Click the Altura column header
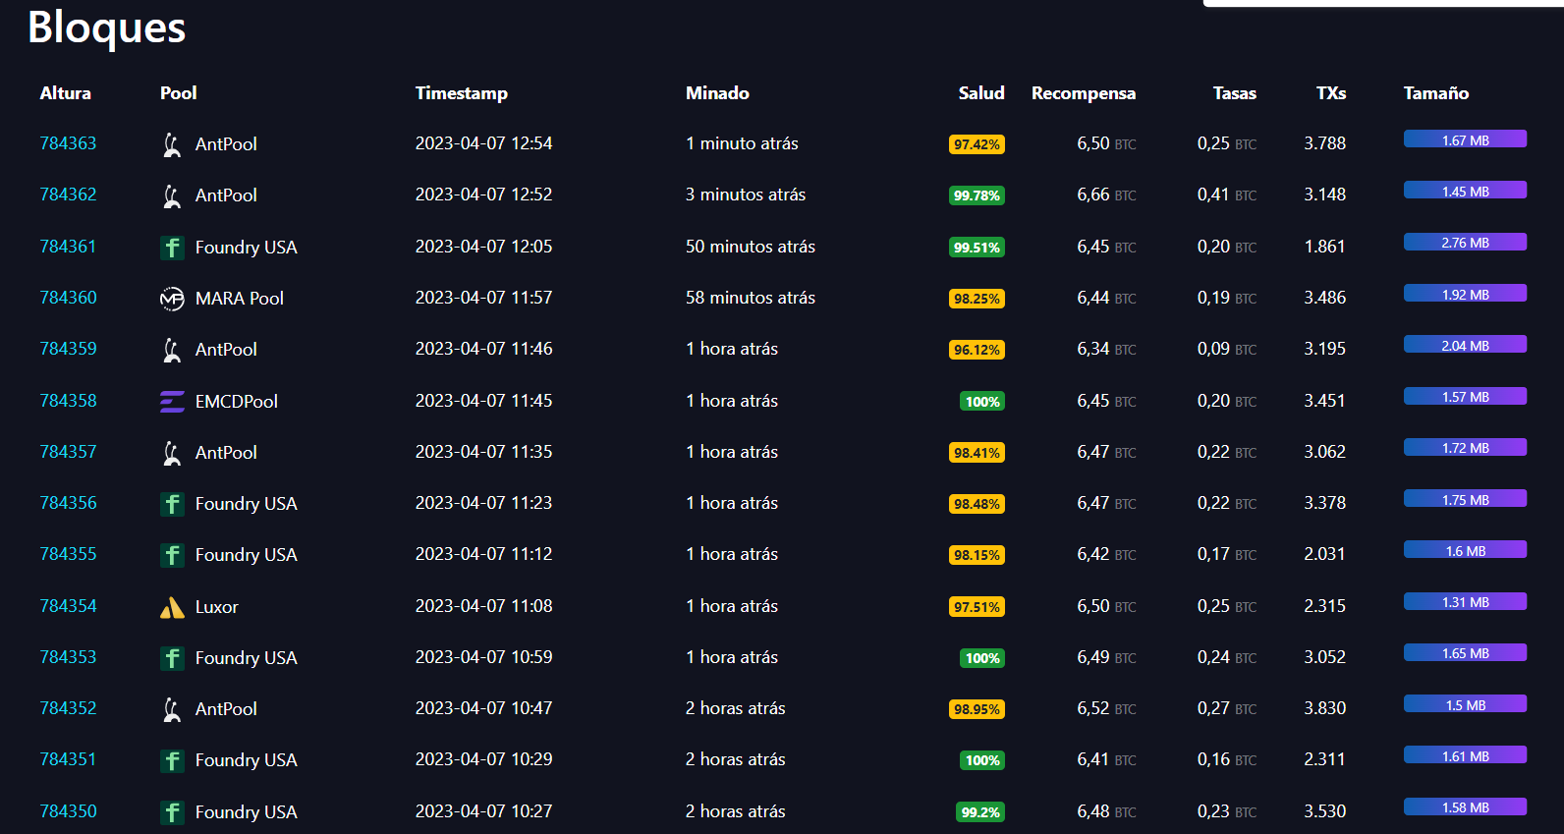Viewport: 1564px width, 834px height. [x=65, y=93]
